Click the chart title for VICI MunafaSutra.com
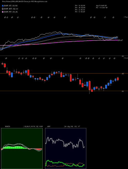This screenshot has width=128, height=169. tap(25, 2)
